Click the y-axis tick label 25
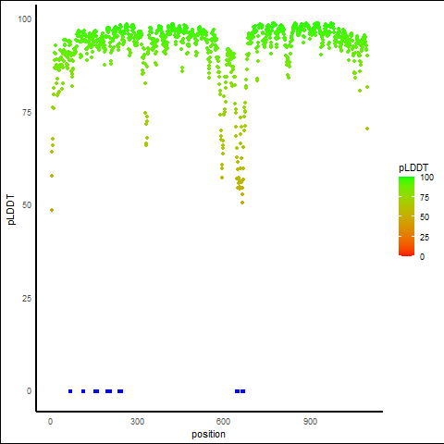The height and width of the screenshot is (444, 444). click(x=27, y=299)
